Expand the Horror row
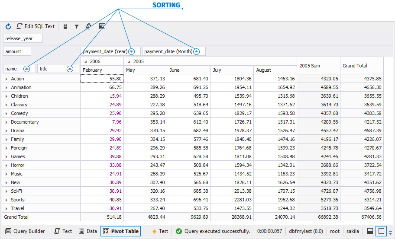395x239 pixels. [6, 166]
